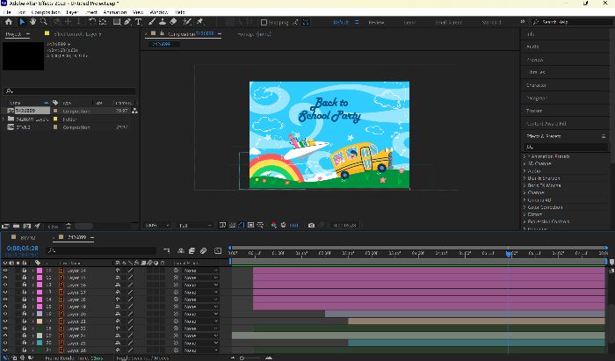Open the magnification ratio dropdown
The width and height of the screenshot is (615, 361).
pyautogui.click(x=157, y=226)
